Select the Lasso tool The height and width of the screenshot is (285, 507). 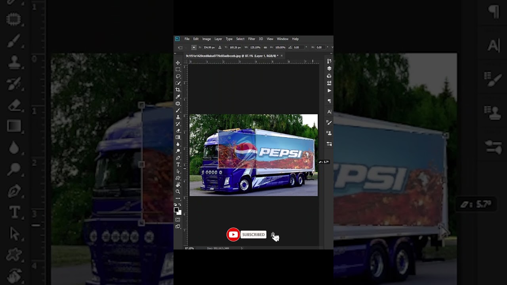[178, 76]
